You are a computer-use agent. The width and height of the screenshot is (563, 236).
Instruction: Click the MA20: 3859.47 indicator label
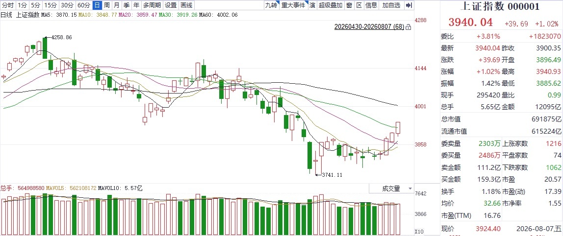pyautogui.click(x=138, y=15)
